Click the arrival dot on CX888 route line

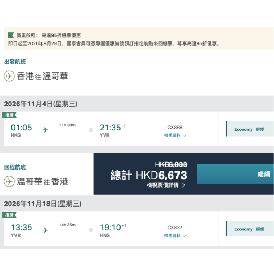point(91,130)
